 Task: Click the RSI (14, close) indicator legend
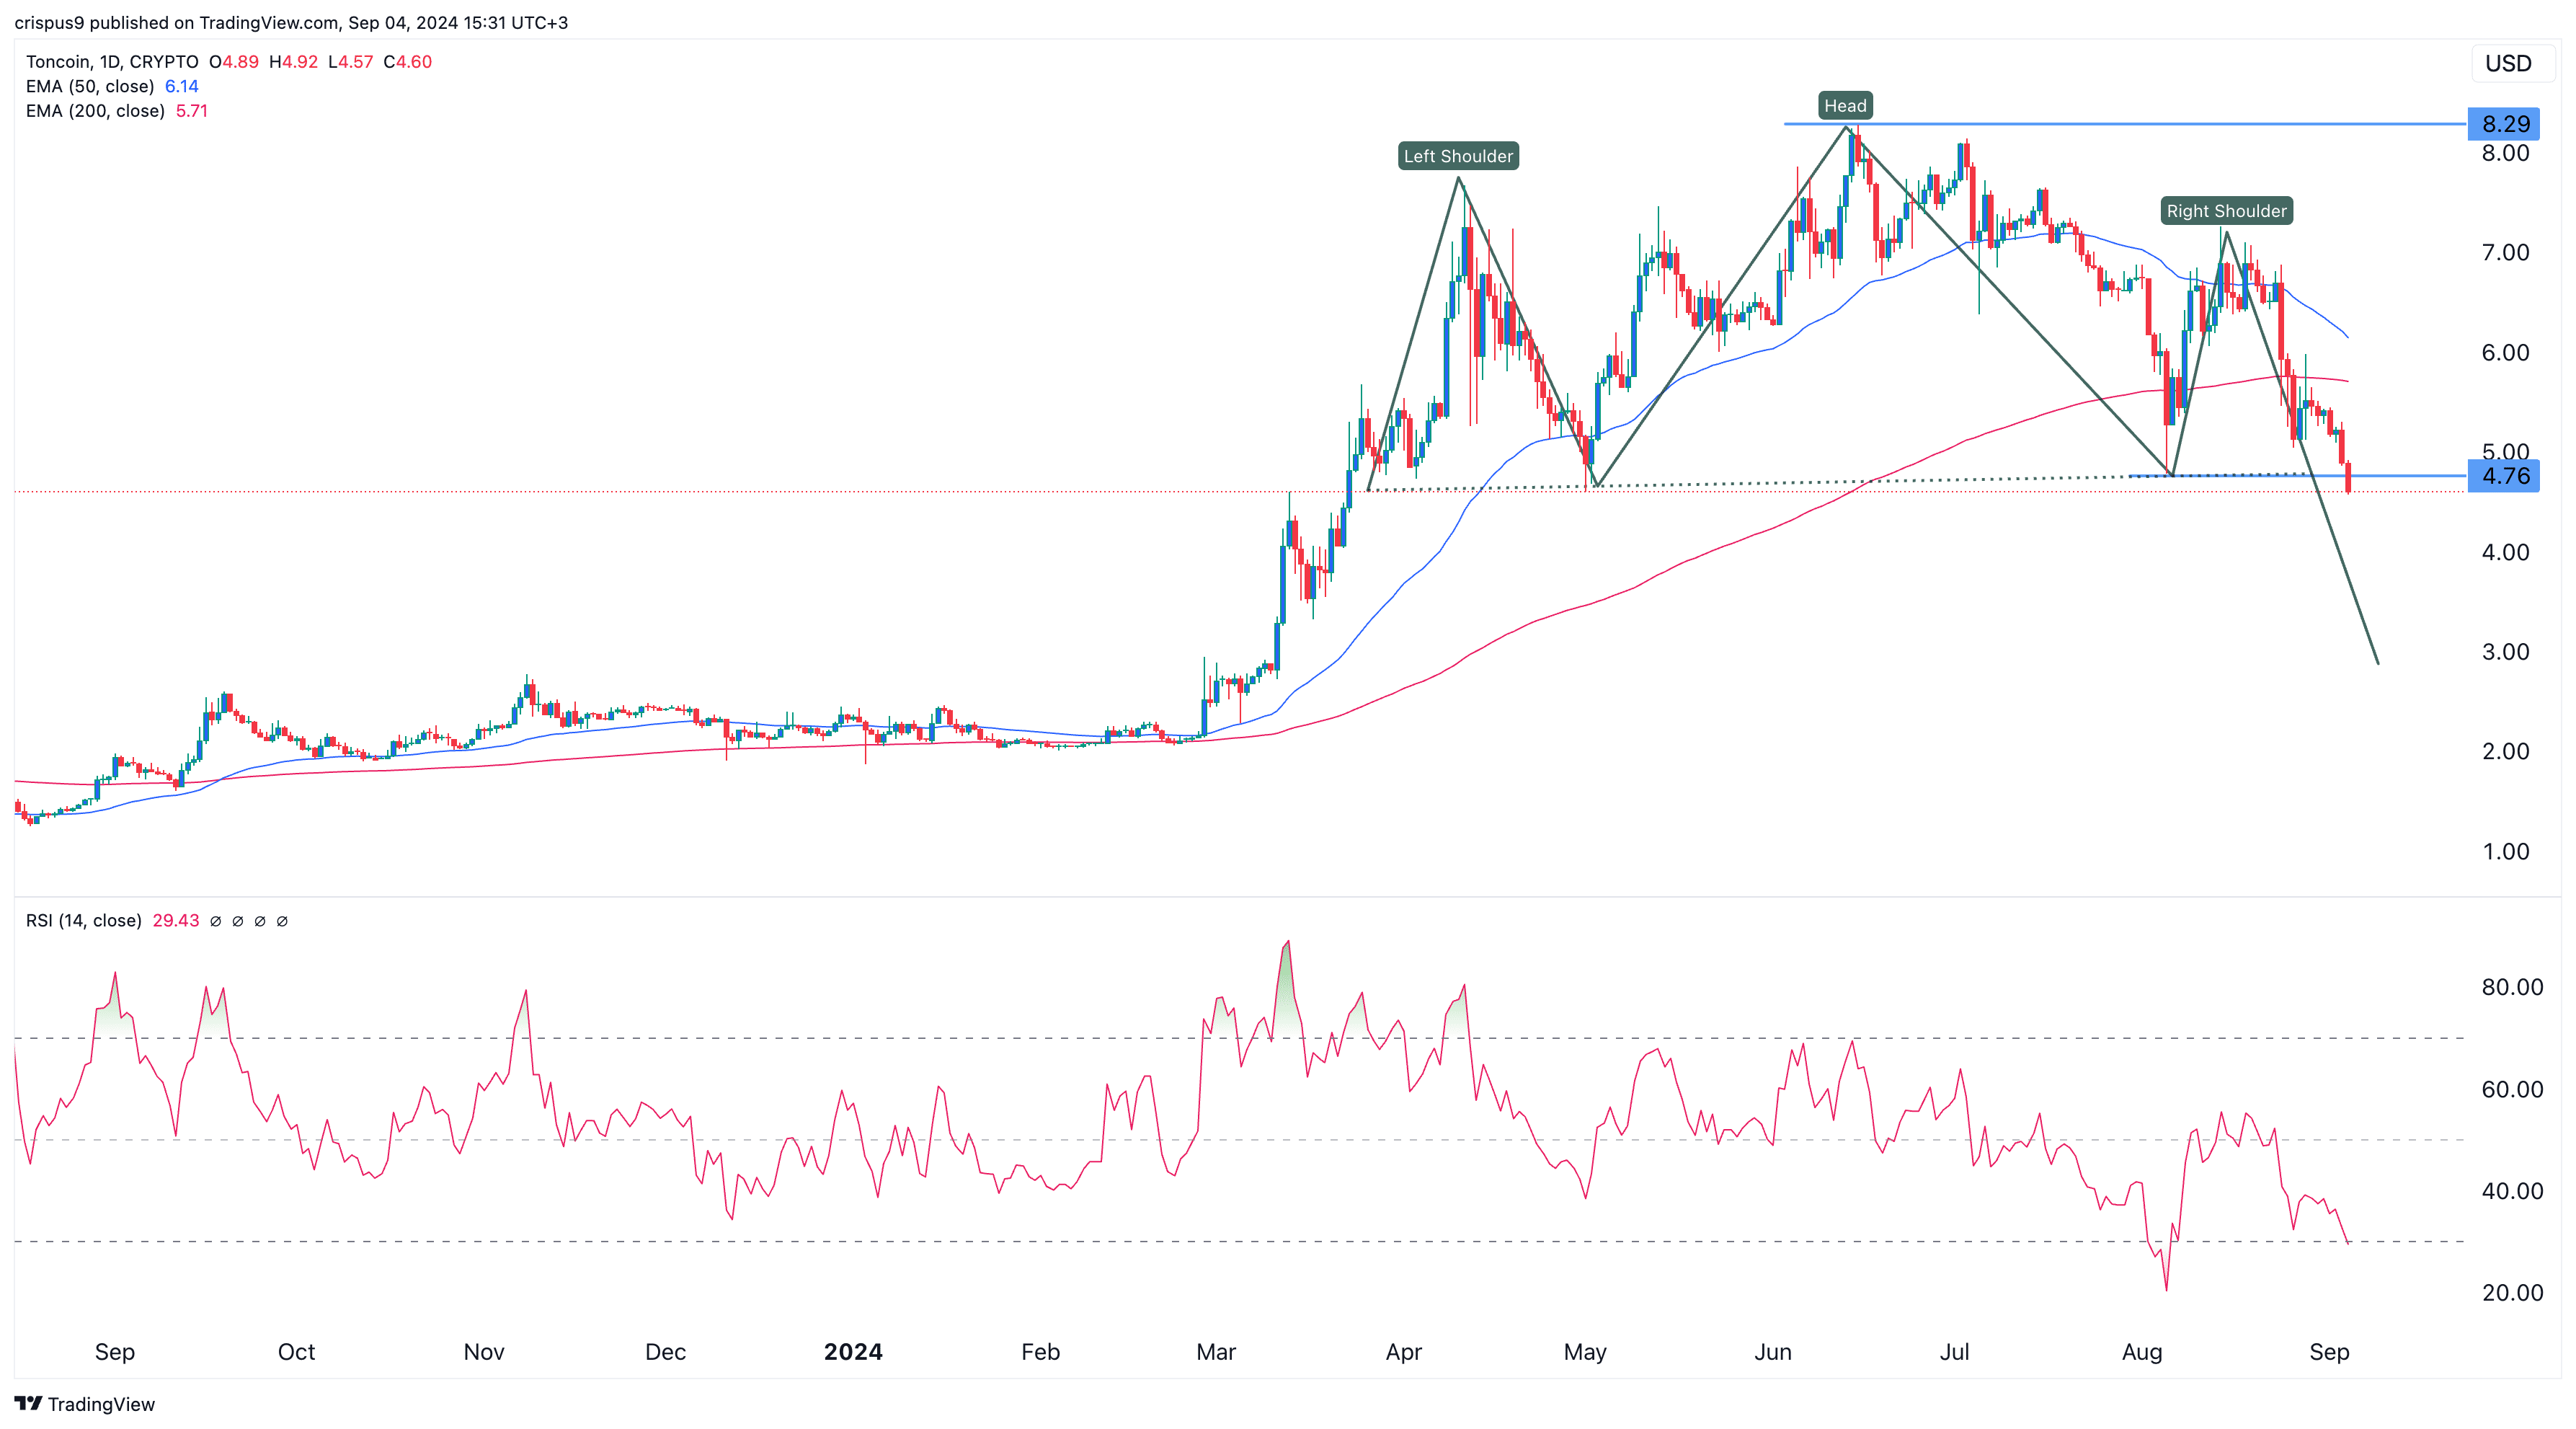pos(84,920)
